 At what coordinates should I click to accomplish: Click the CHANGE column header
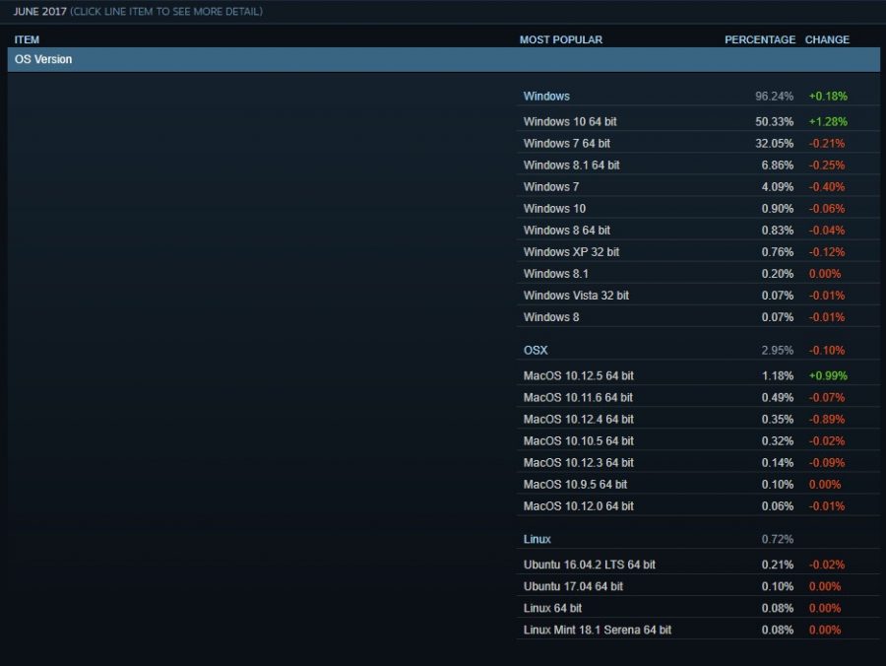pos(827,39)
